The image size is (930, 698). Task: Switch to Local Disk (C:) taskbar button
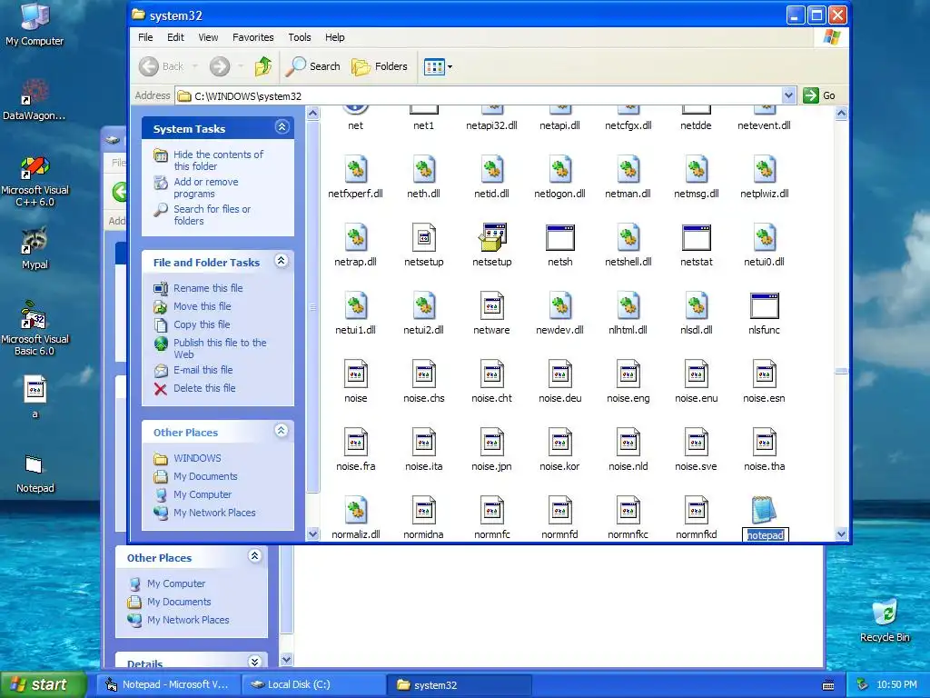[314, 684]
